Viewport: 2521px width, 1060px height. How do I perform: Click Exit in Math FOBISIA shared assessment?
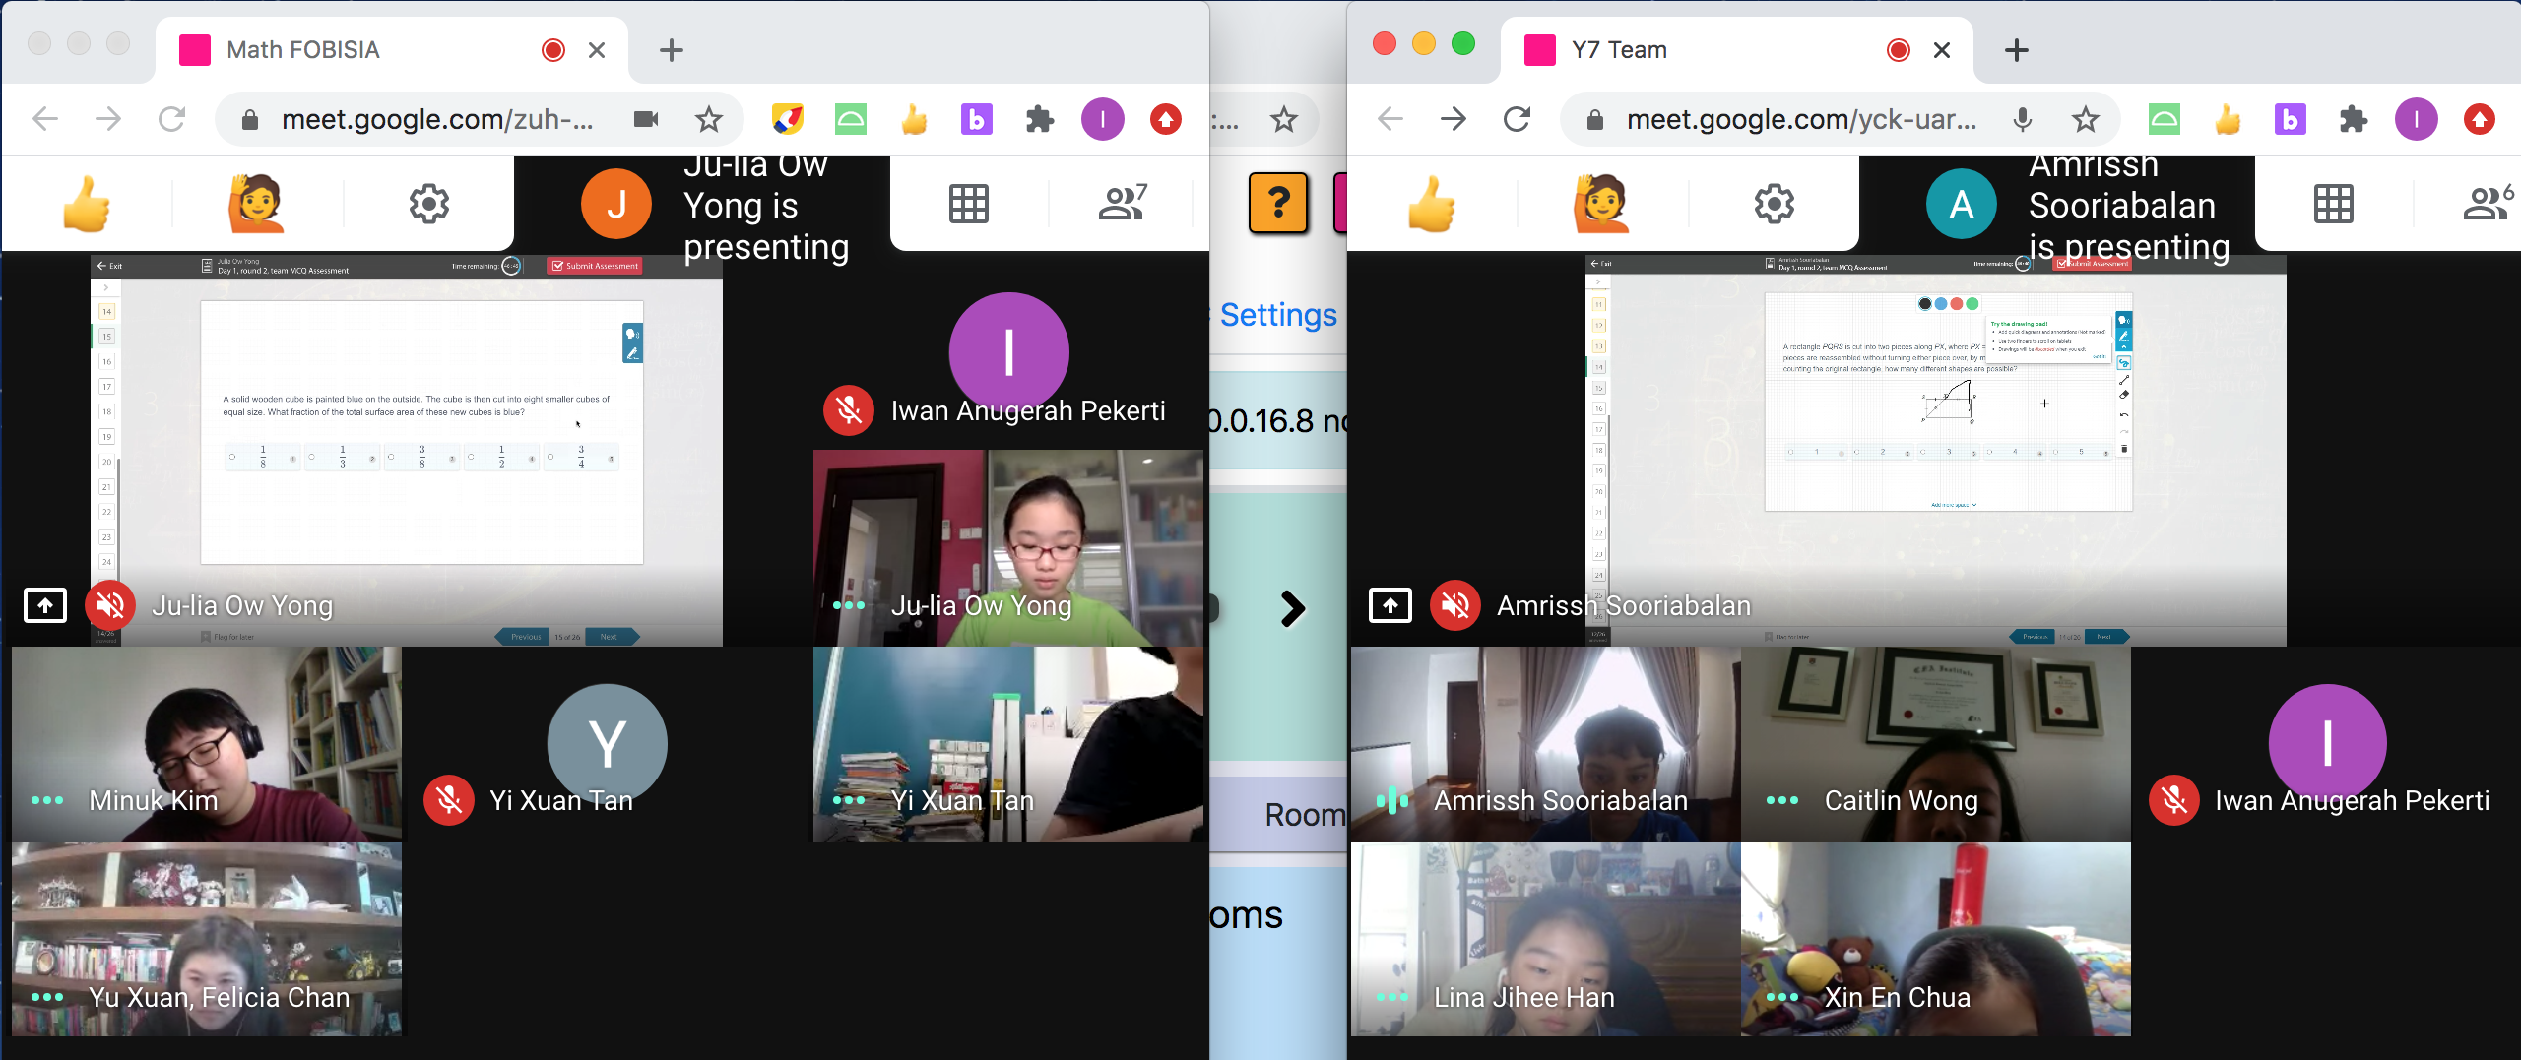pos(109,266)
